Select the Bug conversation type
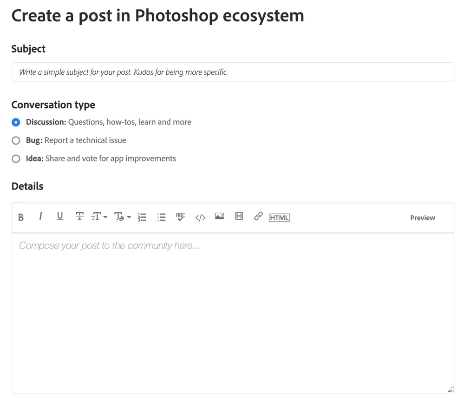Viewport: 464px width, 405px height. click(x=16, y=141)
